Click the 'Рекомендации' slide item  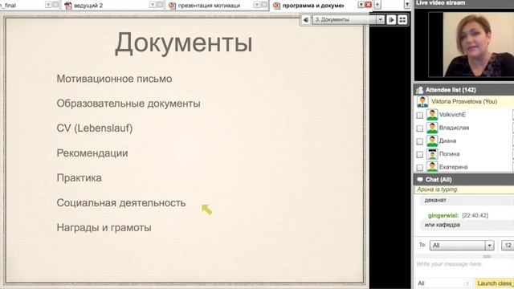(x=92, y=153)
